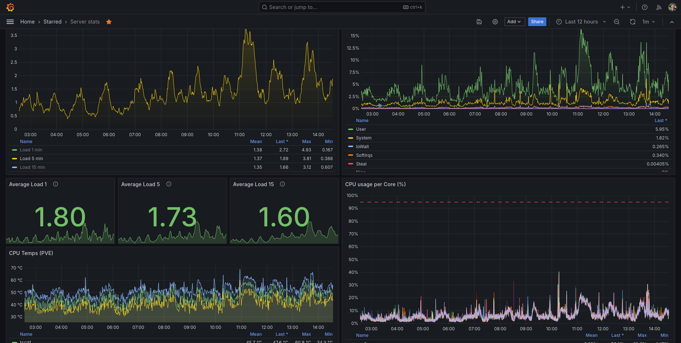Unstar the Server stats dashboard
Viewport: 681px width, 343px height.
(x=109, y=22)
